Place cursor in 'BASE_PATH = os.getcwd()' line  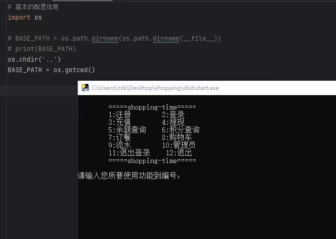[52, 70]
